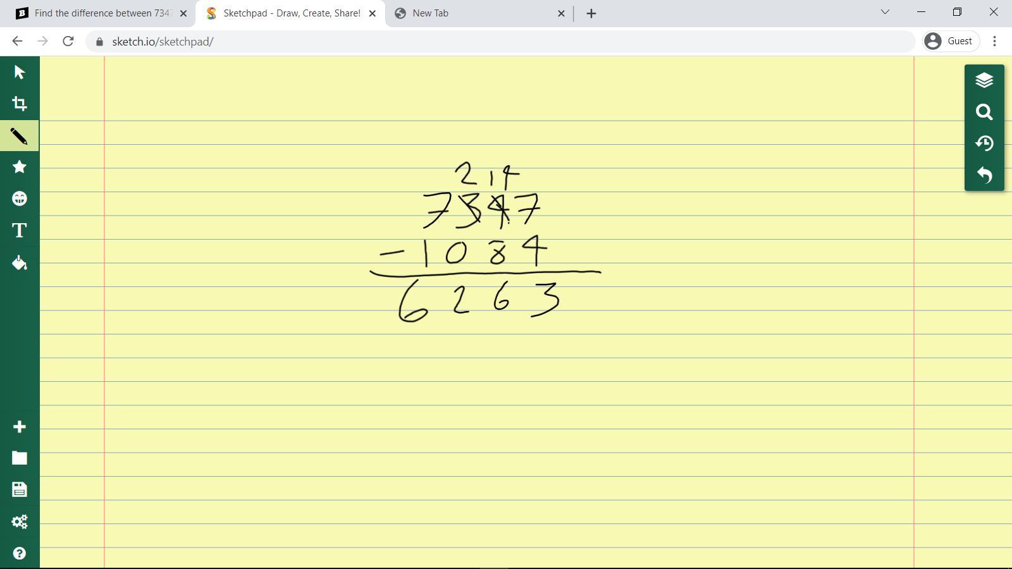Go back to previous page

tap(17, 41)
